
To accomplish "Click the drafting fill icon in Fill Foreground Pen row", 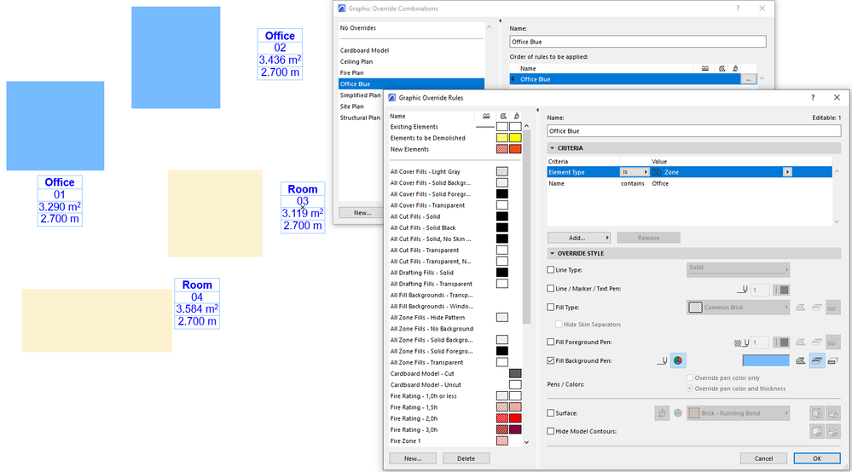I will (833, 342).
